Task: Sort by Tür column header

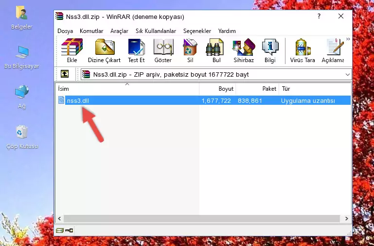Action: pyautogui.click(x=315, y=89)
